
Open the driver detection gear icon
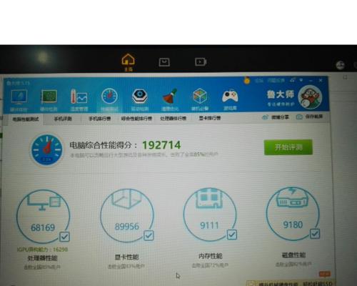[140, 97]
